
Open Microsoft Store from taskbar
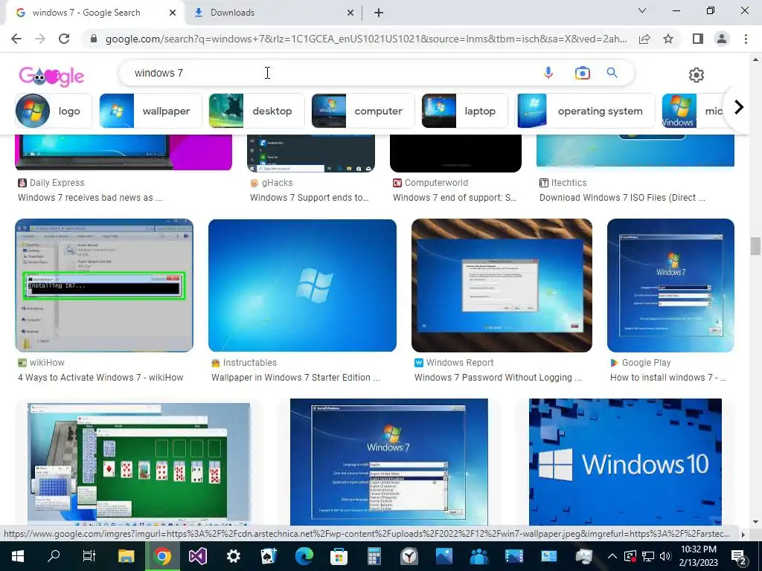pyautogui.click(x=339, y=556)
